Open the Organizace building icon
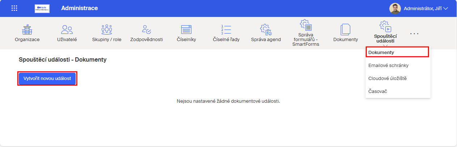 click(27, 30)
